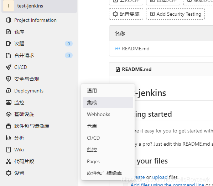Open Wiki section

[x=40, y=150]
